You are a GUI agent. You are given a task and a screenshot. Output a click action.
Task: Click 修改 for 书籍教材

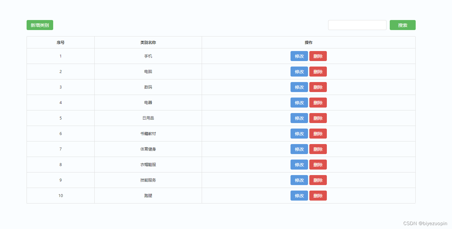[x=299, y=134]
